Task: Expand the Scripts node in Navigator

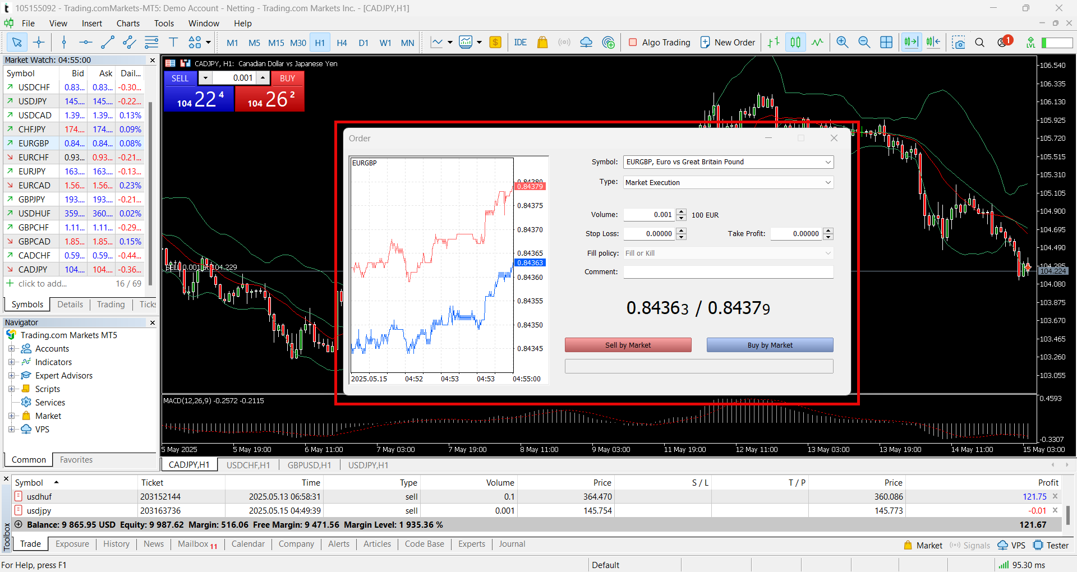Action: [11, 389]
